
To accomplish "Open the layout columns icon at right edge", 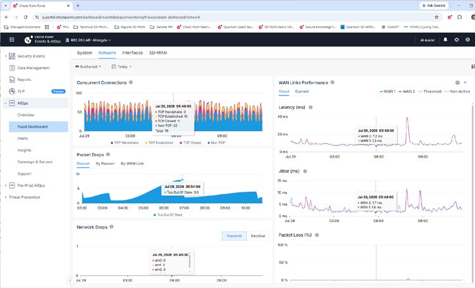I will 473,66.
